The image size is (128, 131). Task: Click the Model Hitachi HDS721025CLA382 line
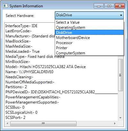tap(45, 67)
